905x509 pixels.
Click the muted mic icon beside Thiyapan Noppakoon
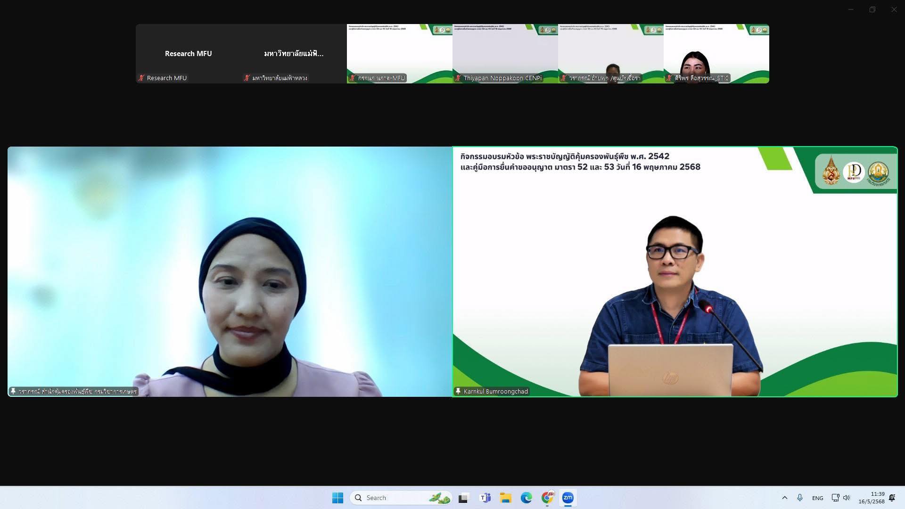click(458, 78)
